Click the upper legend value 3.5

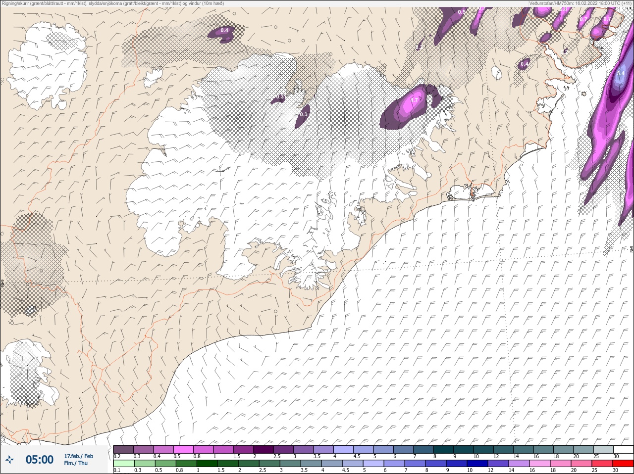[x=316, y=456]
